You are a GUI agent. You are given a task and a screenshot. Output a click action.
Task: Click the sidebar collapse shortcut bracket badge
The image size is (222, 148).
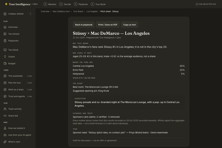pyautogui.click(x=30, y=14)
